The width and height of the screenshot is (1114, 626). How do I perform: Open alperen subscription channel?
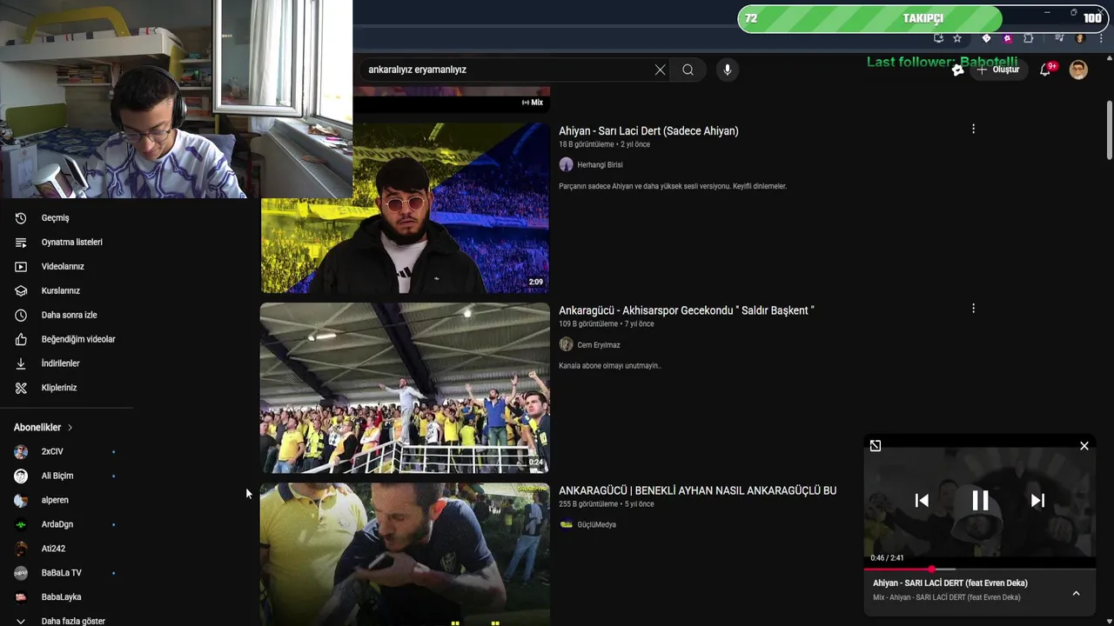pos(55,501)
